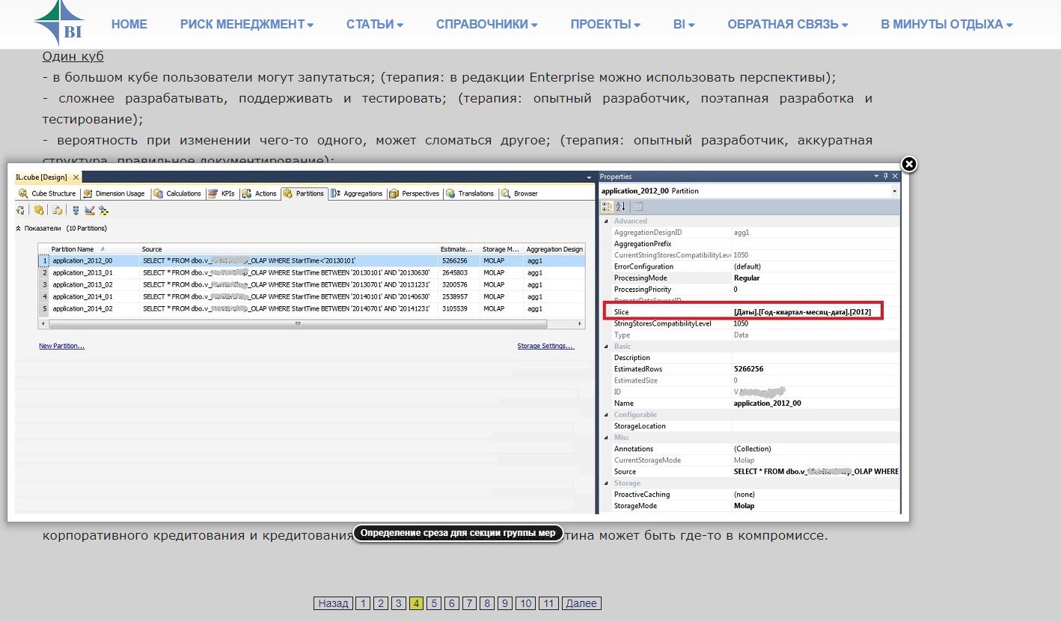Go to page 8 in pagination
This screenshot has height=622, width=1061.
[488, 603]
